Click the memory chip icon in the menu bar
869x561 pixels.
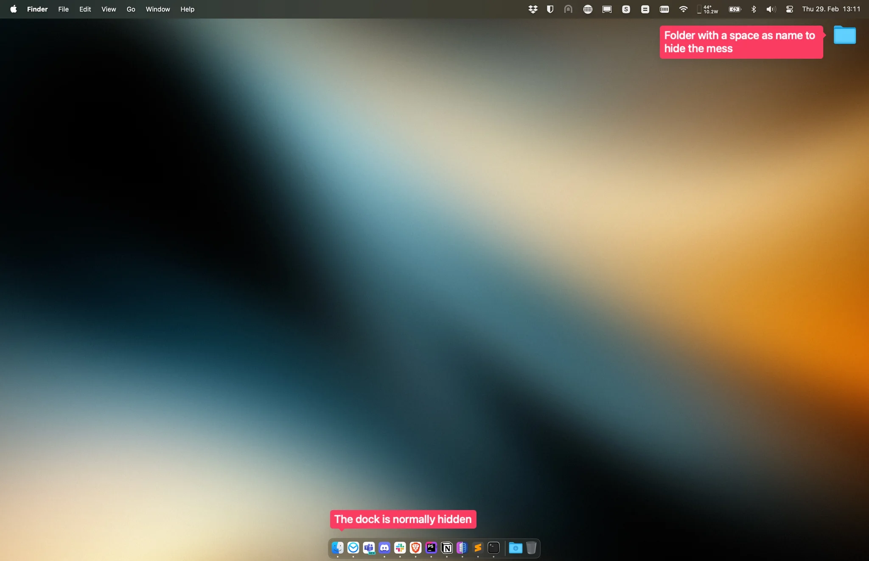tap(664, 9)
